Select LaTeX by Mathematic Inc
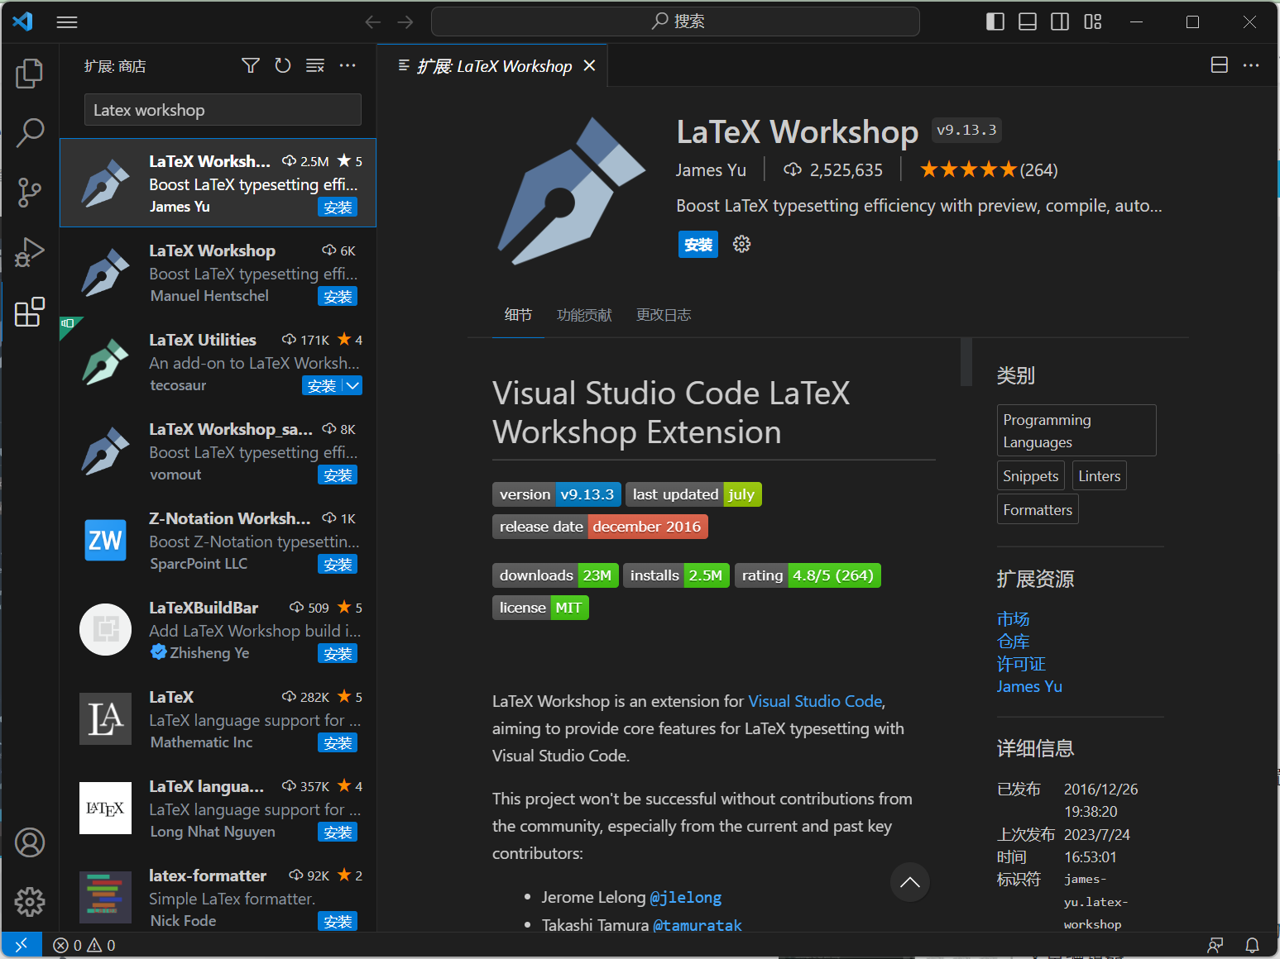Screen dimensions: 1280x959 pyautogui.click(x=218, y=718)
